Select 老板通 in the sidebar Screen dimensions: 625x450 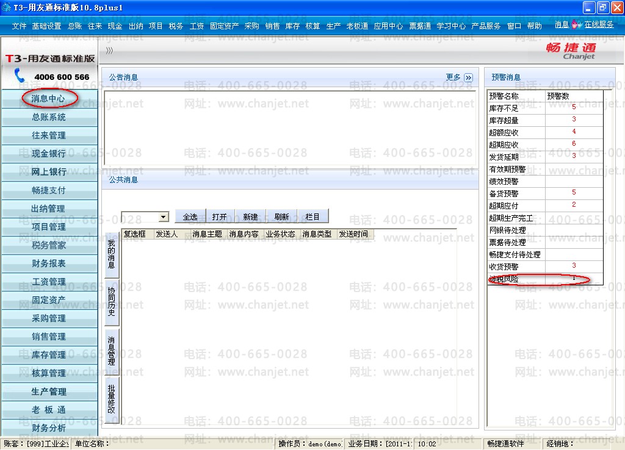tap(49, 410)
